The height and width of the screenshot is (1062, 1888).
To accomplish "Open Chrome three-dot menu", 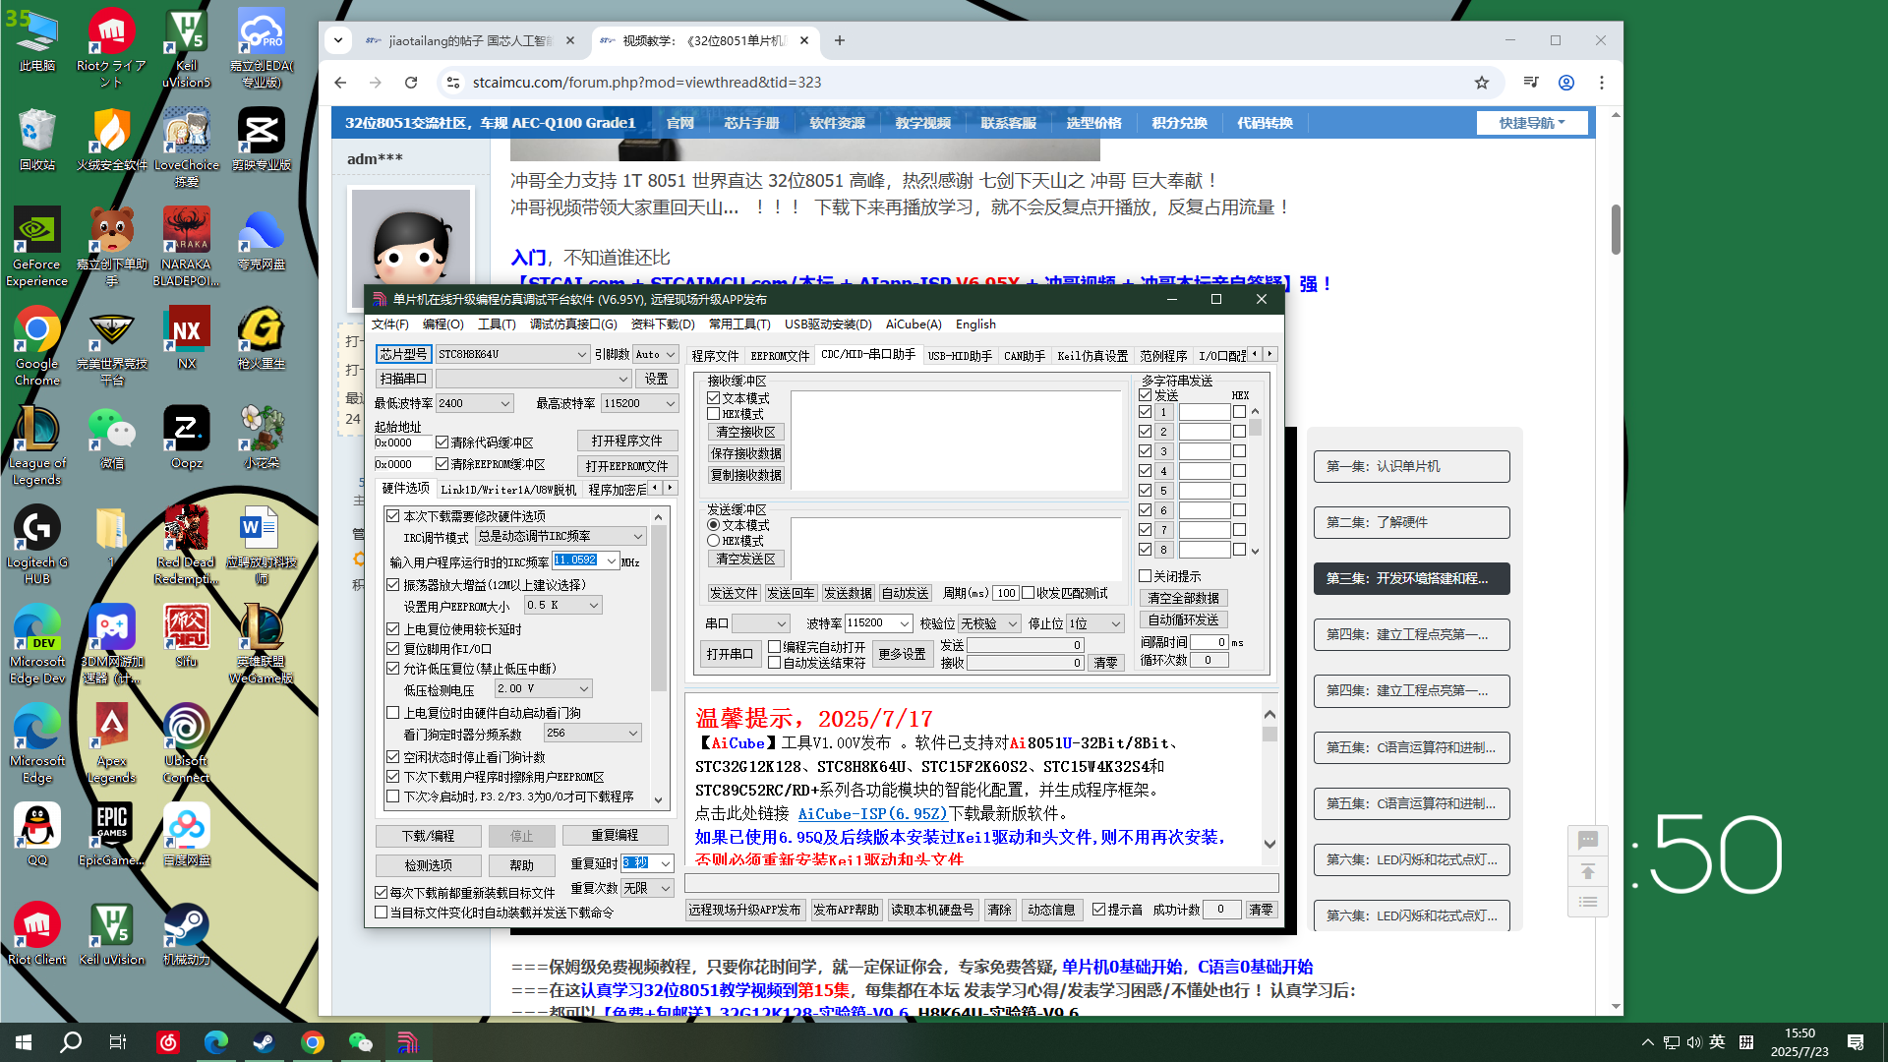I will 1601,83.
